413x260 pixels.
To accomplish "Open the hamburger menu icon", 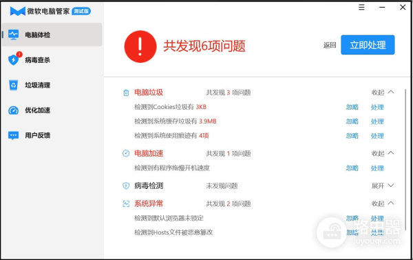I will coord(361,8).
